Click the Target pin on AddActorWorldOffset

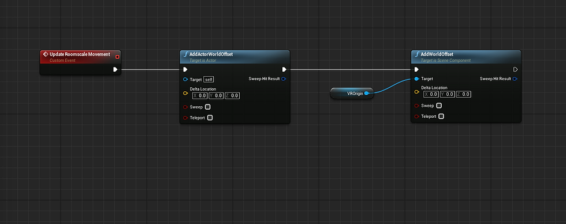pos(185,79)
